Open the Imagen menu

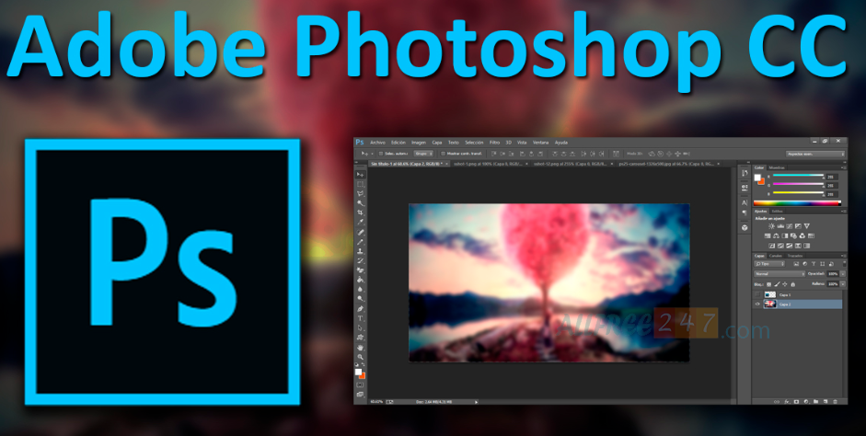coord(419,143)
